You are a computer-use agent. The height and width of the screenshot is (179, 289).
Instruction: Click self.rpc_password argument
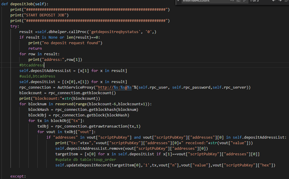[191, 88]
